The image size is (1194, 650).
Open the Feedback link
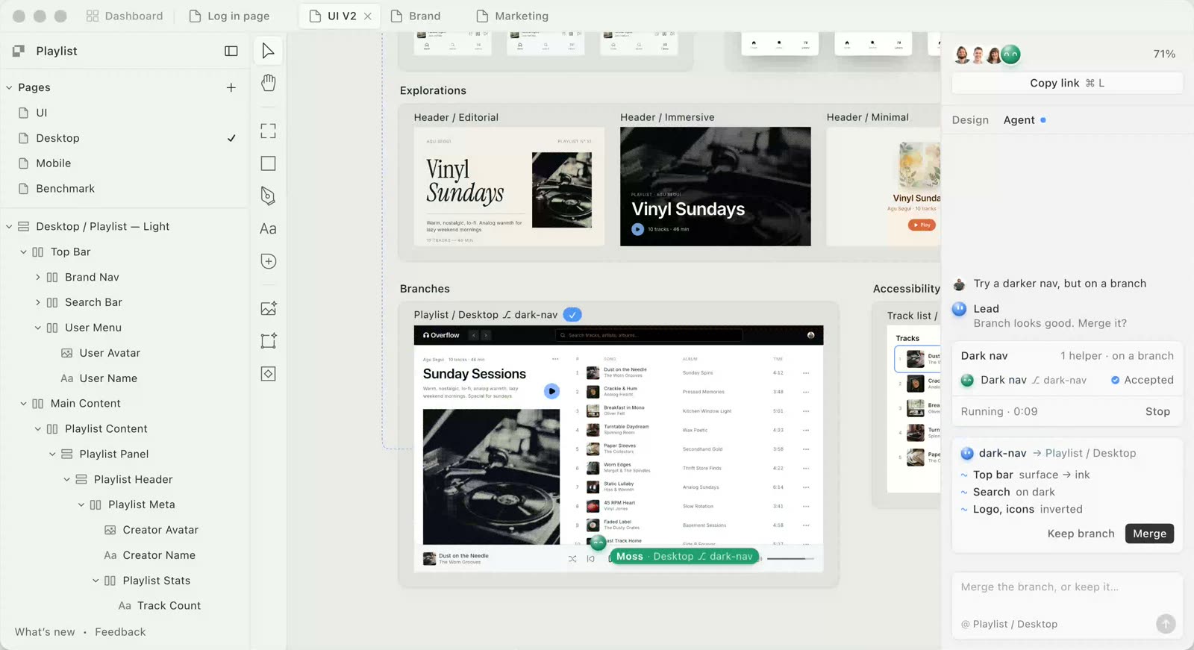click(x=120, y=632)
